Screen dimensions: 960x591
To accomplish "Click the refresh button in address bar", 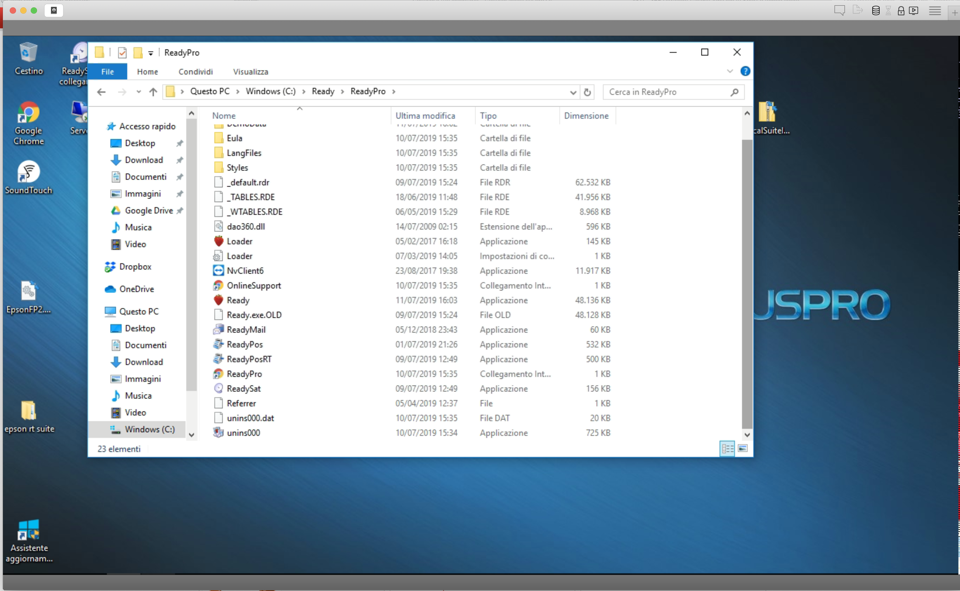I will pyautogui.click(x=587, y=92).
